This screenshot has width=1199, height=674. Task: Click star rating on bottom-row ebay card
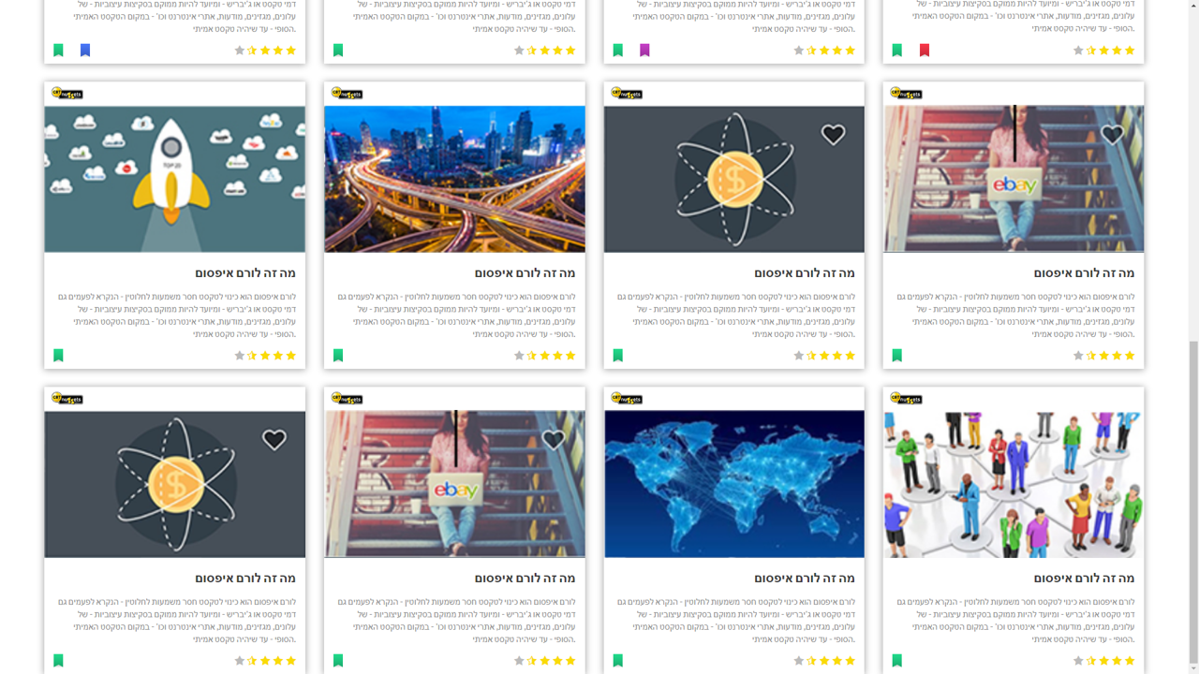point(545,661)
